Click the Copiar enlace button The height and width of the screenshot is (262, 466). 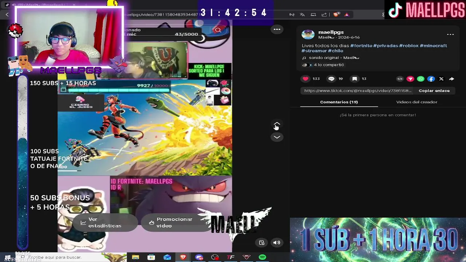tap(434, 91)
